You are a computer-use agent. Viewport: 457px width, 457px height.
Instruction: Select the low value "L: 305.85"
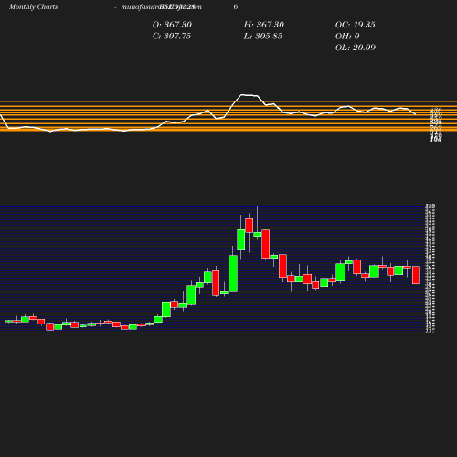coord(263,37)
